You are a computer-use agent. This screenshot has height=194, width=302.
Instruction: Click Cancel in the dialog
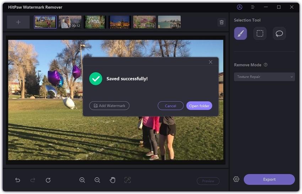pyautogui.click(x=171, y=106)
